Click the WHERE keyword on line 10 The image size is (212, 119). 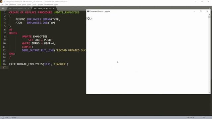26,43
